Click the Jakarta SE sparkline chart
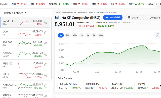The image size is (161, 98). point(25,22)
